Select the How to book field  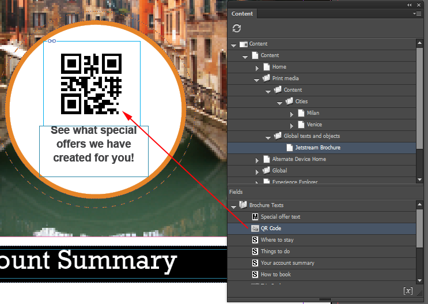coord(321,274)
